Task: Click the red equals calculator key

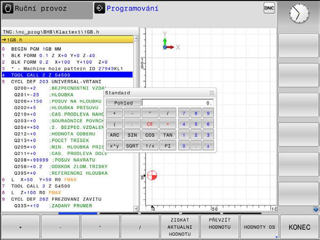Action: pos(167,124)
